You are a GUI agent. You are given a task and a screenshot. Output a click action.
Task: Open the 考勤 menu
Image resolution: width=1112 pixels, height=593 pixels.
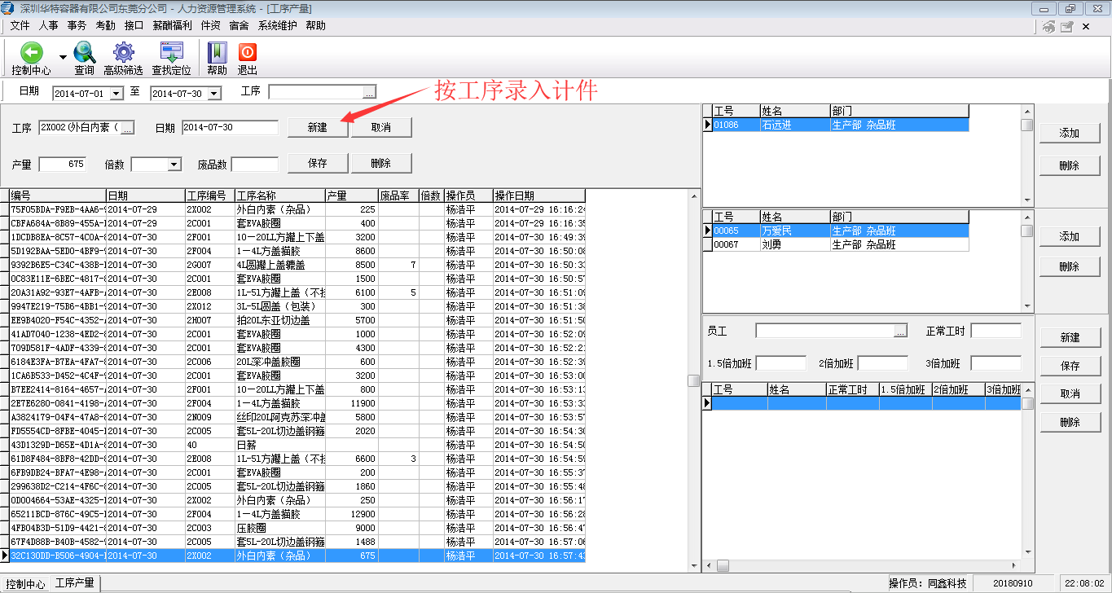(105, 25)
